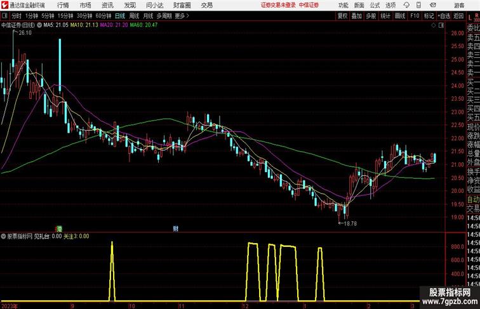Click the 返回 back button

point(458,16)
